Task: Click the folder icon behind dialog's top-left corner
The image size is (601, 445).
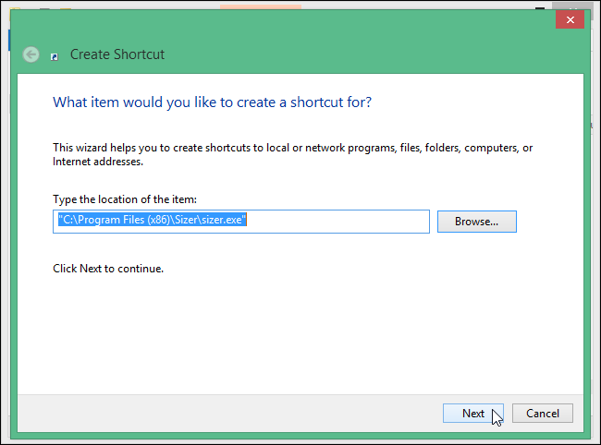Action: pos(13,6)
